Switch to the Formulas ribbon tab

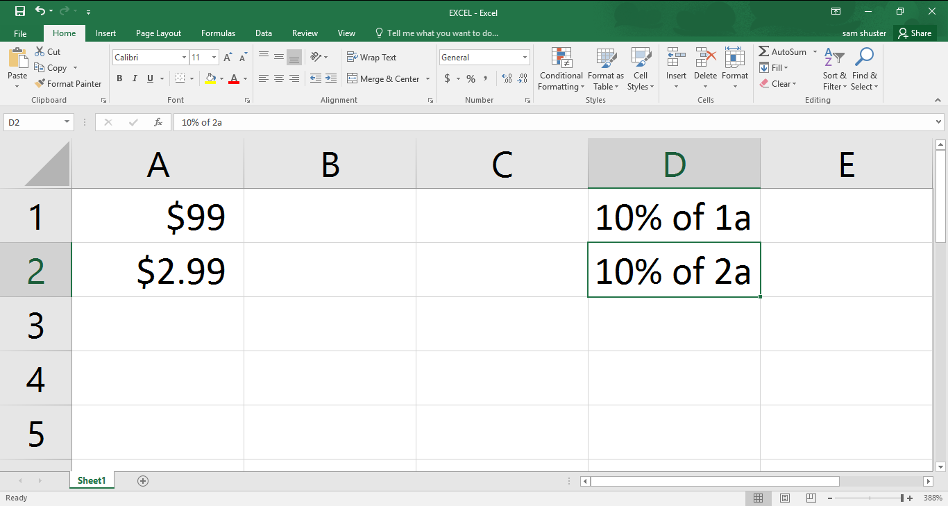coord(218,33)
